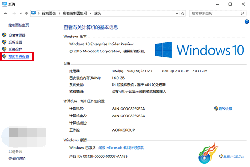Minimize the System window
The width and height of the screenshot is (250, 167).
[x=217, y=4]
